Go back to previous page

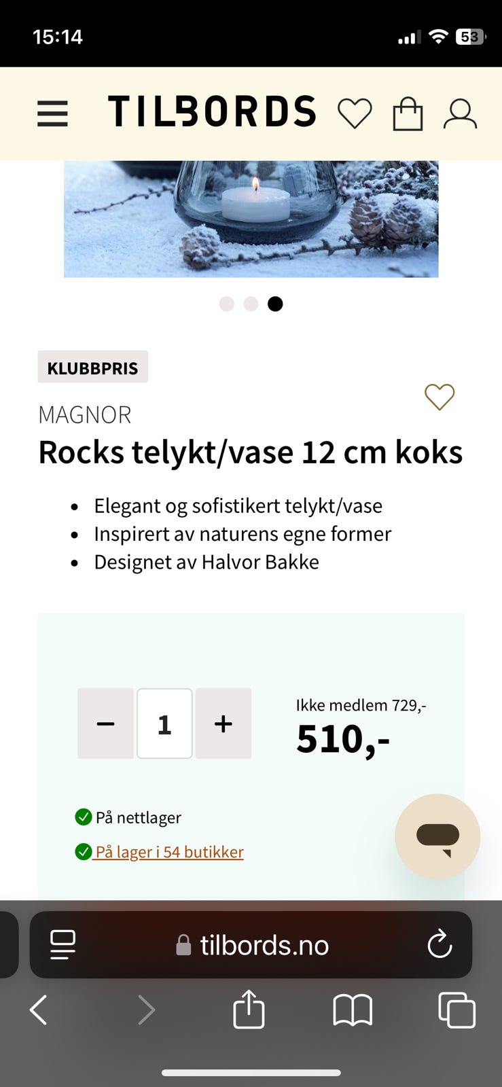39,1010
